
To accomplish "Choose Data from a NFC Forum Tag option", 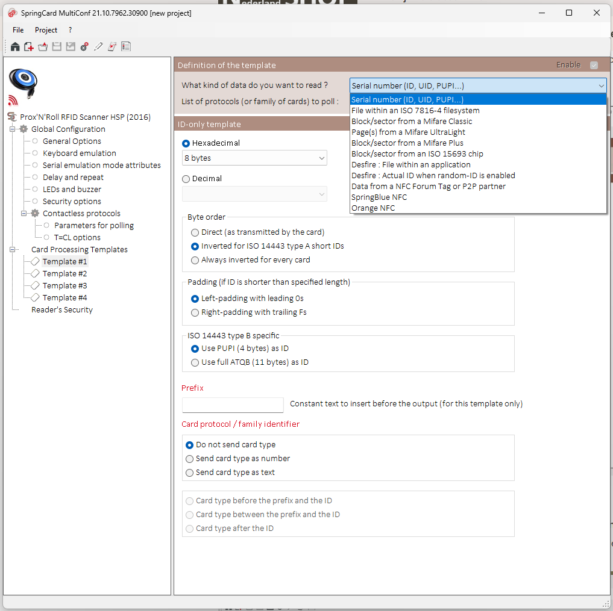I will tap(478, 187).
